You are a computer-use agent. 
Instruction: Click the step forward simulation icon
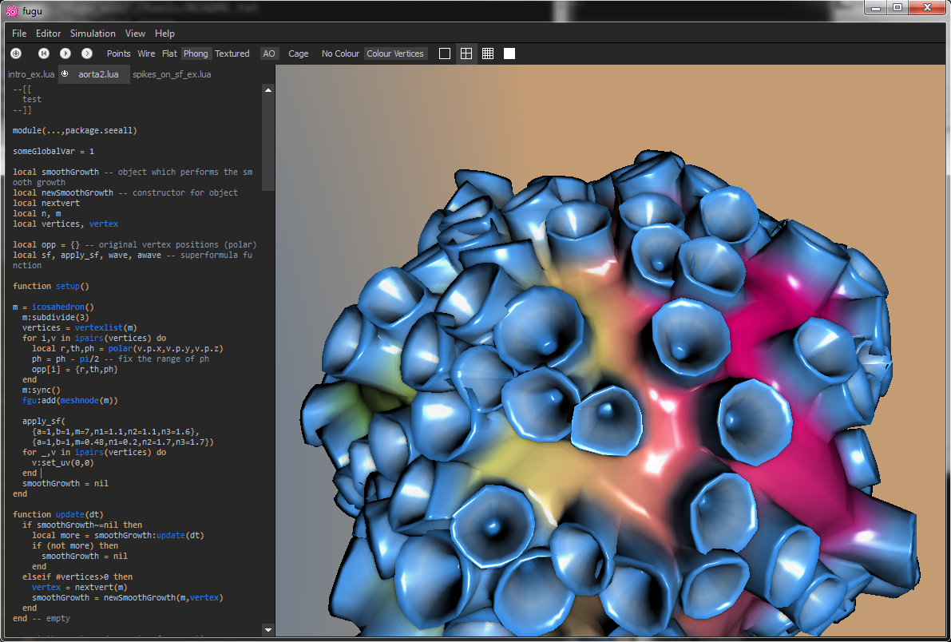[x=87, y=53]
